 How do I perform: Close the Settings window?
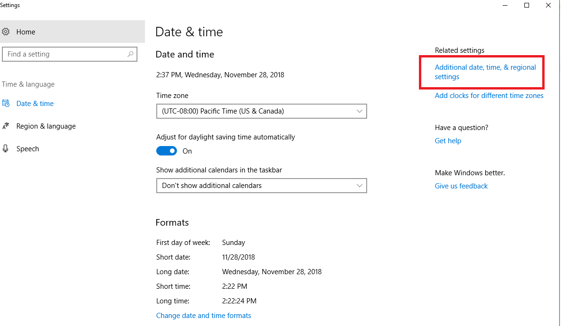pyautogui.click(x=548, y=5)
